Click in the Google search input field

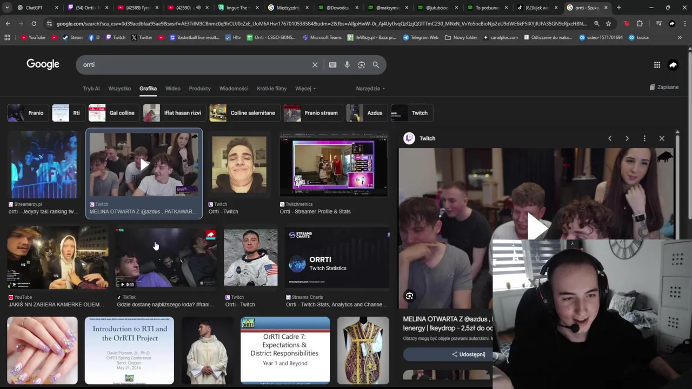[195, 65]
